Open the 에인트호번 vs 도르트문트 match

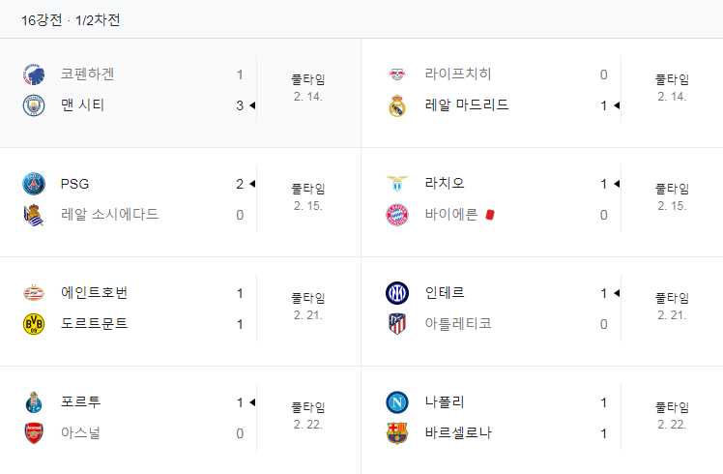click(145, 309)
